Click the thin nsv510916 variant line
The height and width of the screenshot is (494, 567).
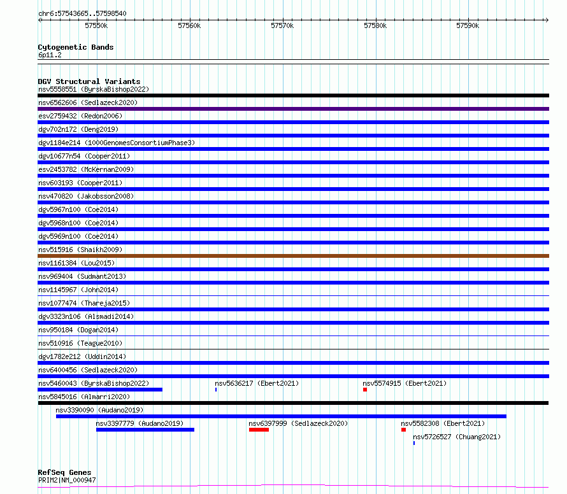(293, 349)
